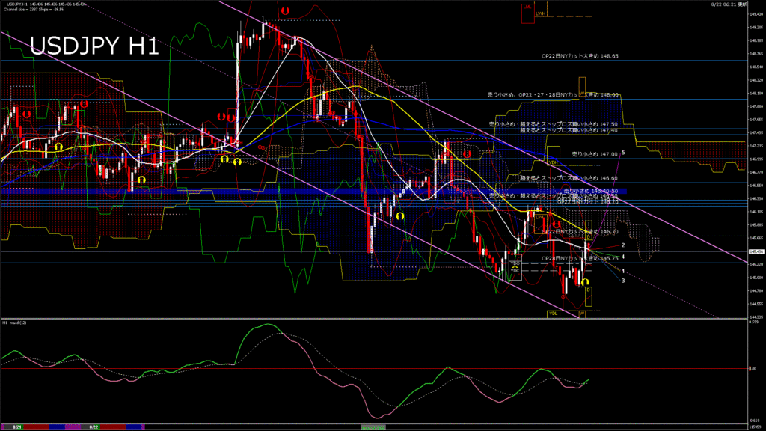Click the 8/22 date marker on time axis
The height and width of the screenshot is (431, 766).
click(x=94, y=427)
